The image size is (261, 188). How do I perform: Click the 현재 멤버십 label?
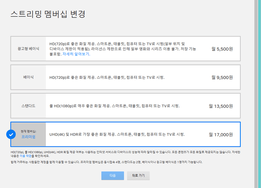tap(29, 131)
